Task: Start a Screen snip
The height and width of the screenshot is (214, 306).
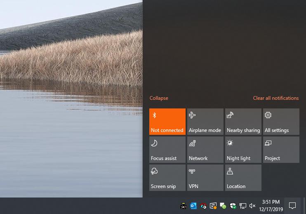Action: (167, 178)
